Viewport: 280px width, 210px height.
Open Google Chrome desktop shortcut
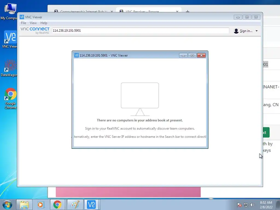[10, 98]
